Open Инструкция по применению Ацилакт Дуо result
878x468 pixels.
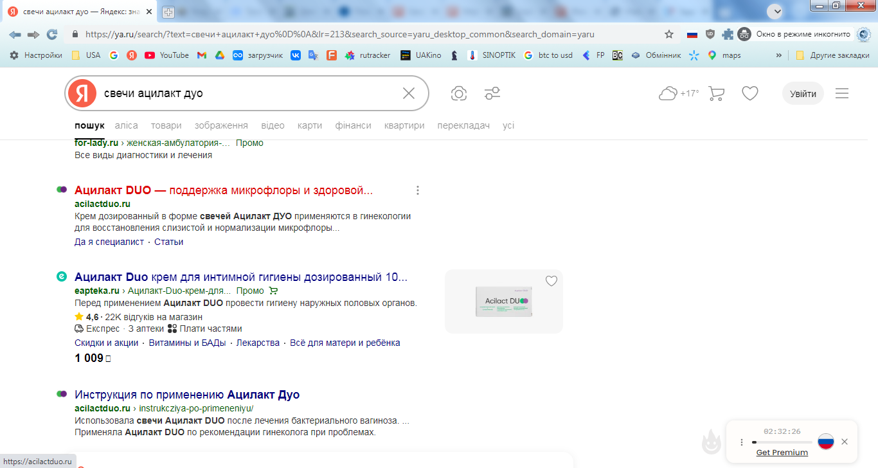187,395
